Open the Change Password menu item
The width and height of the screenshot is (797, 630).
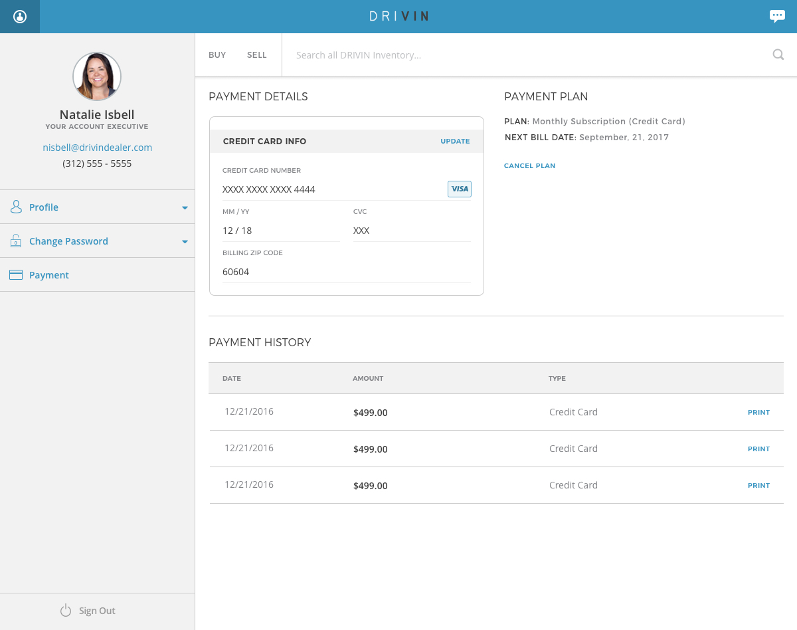(97, 241)
